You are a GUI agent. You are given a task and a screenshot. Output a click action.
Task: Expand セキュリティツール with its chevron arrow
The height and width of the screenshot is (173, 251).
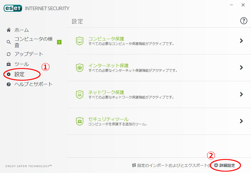click(241, 121)
